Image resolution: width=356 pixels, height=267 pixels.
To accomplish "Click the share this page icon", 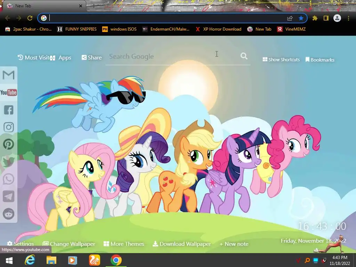I will click(x=290, y=18).
